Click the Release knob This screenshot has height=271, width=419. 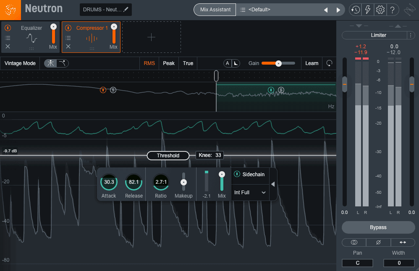134,182
